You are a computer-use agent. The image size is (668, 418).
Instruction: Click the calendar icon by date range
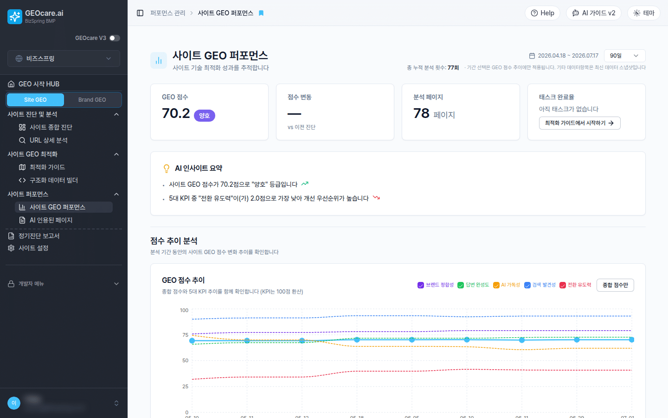532,56
